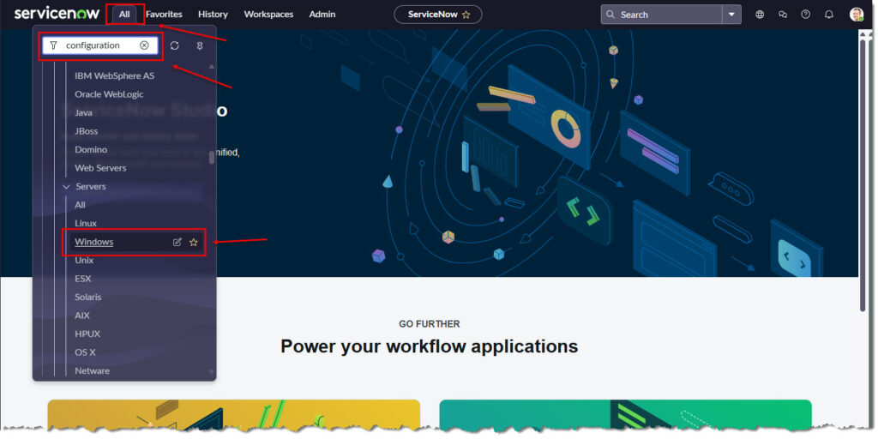Open the chat sidebar icon
878x439 pixels.
[783, 15]
